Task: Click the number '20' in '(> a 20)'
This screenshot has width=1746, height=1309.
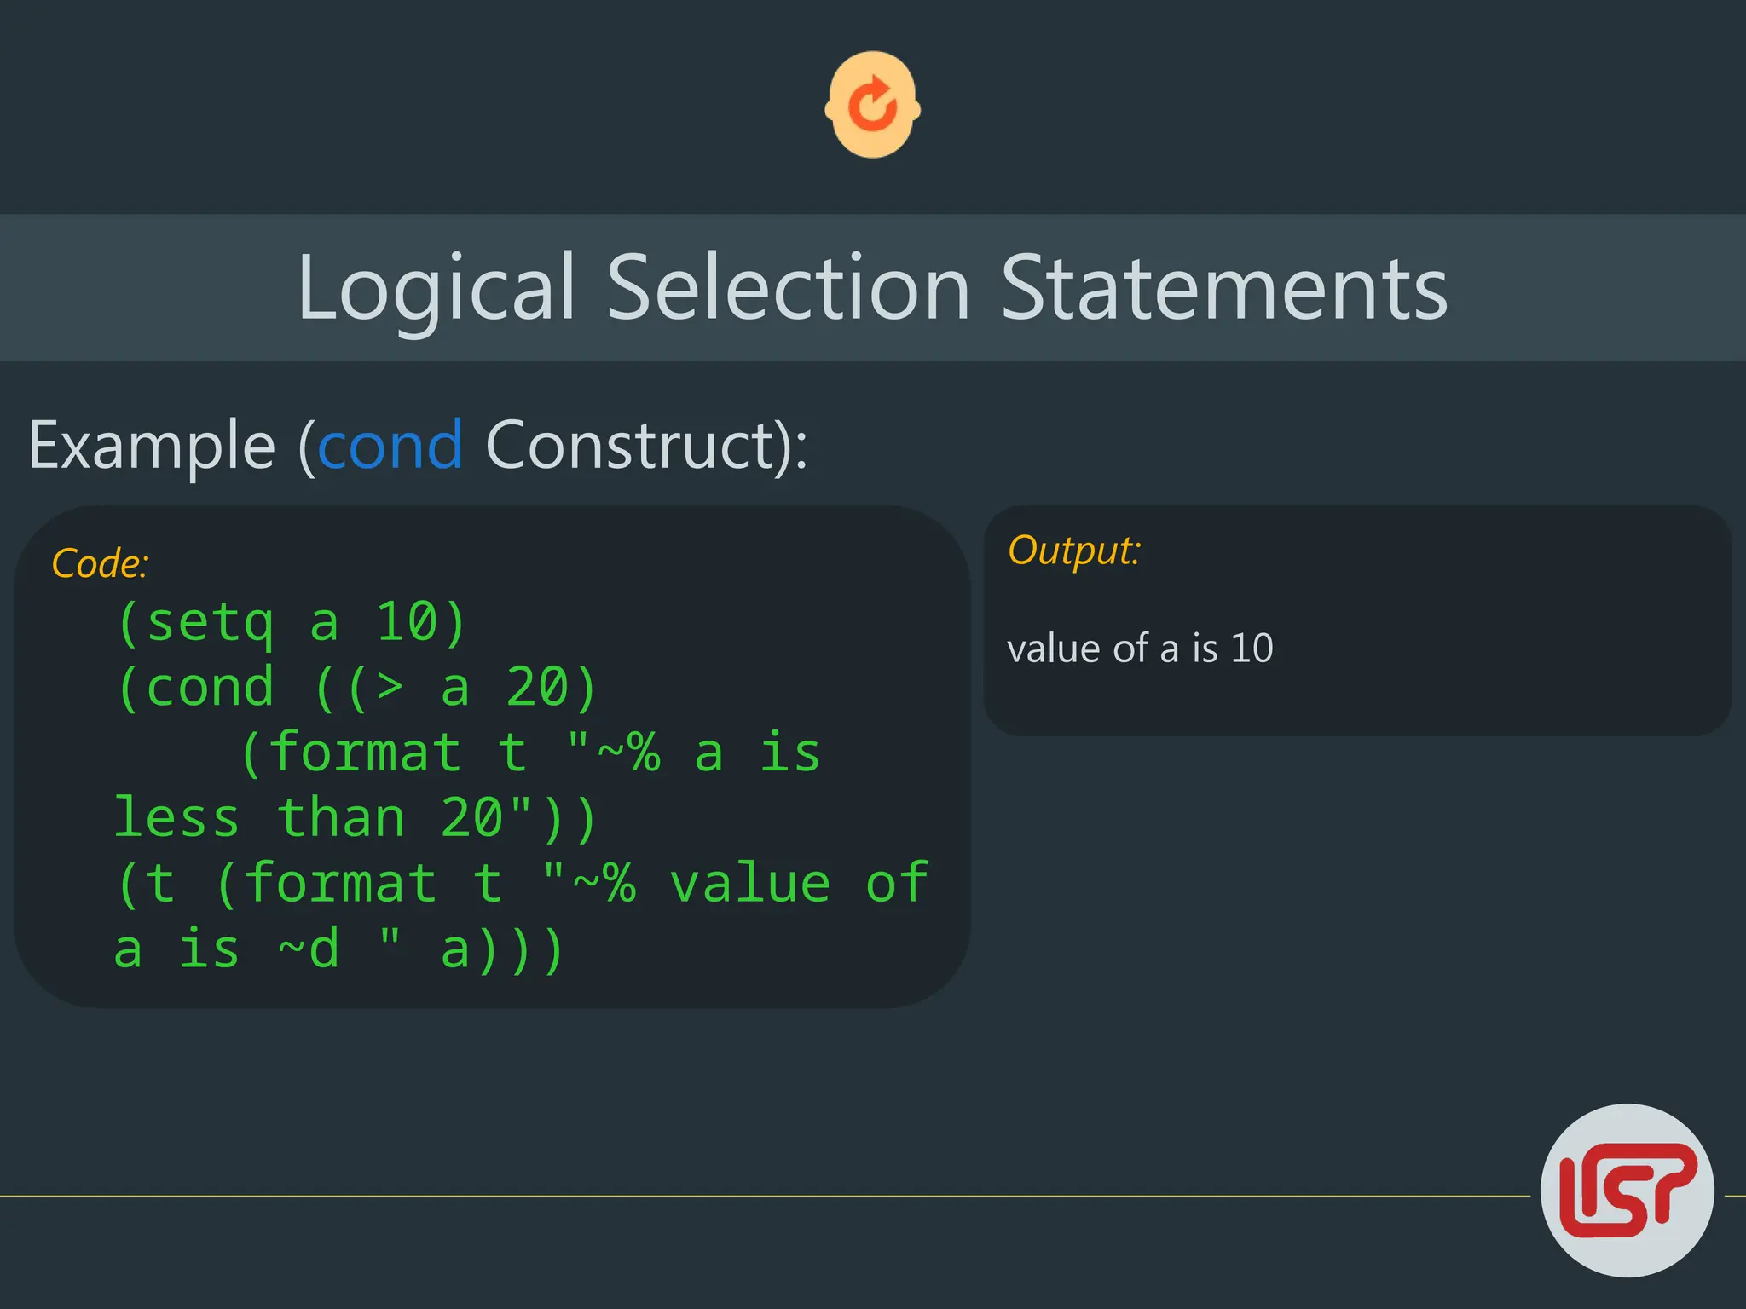Action: pyautogui.click(x=537, y=687)
